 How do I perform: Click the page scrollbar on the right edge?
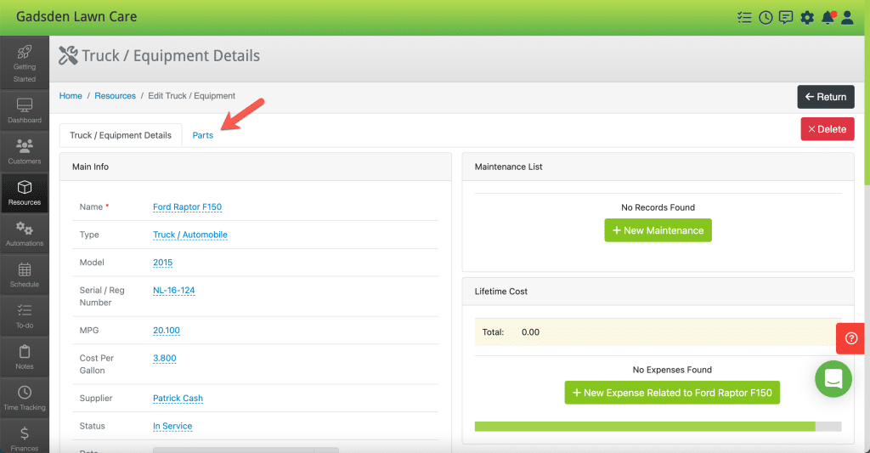(867, 111)
